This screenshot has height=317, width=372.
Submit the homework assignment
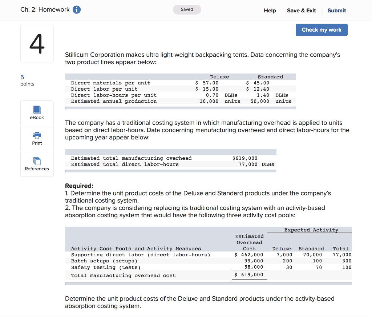[336, 11]
